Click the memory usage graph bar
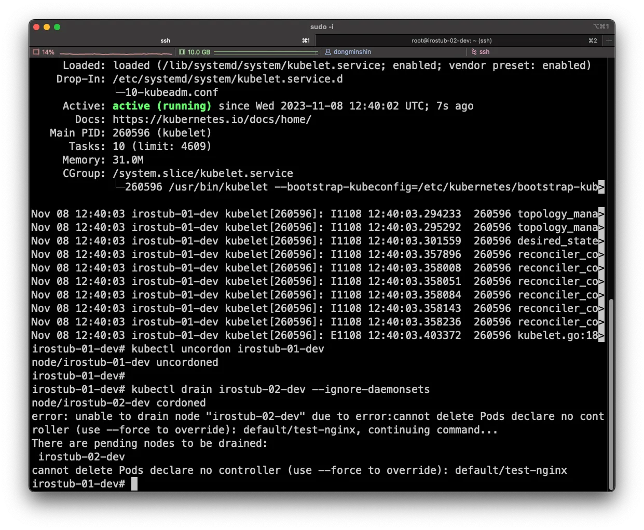The width and height of the screenshot is (644, 530). click(x=266, y=52)
